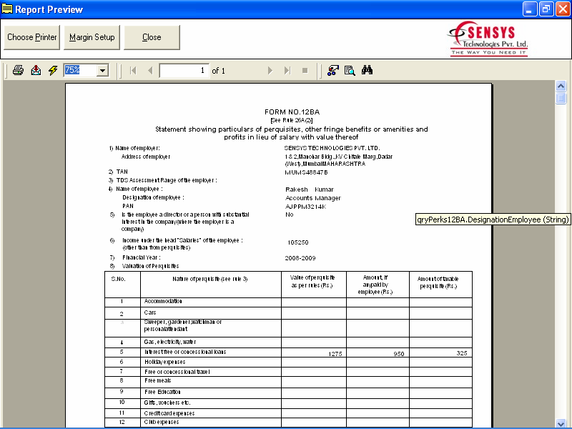Select the PAN value AJPPM3214K
This screenshot has width=572, height=429.
306,207
